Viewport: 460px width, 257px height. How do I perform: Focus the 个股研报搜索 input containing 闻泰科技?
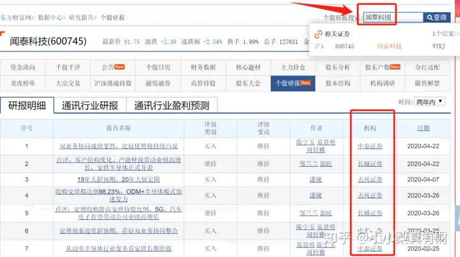point(393,18)
